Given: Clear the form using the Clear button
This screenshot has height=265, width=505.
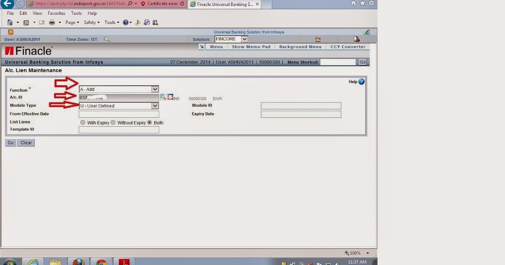Looking at the screenshot, I should [x=25, y=143].
